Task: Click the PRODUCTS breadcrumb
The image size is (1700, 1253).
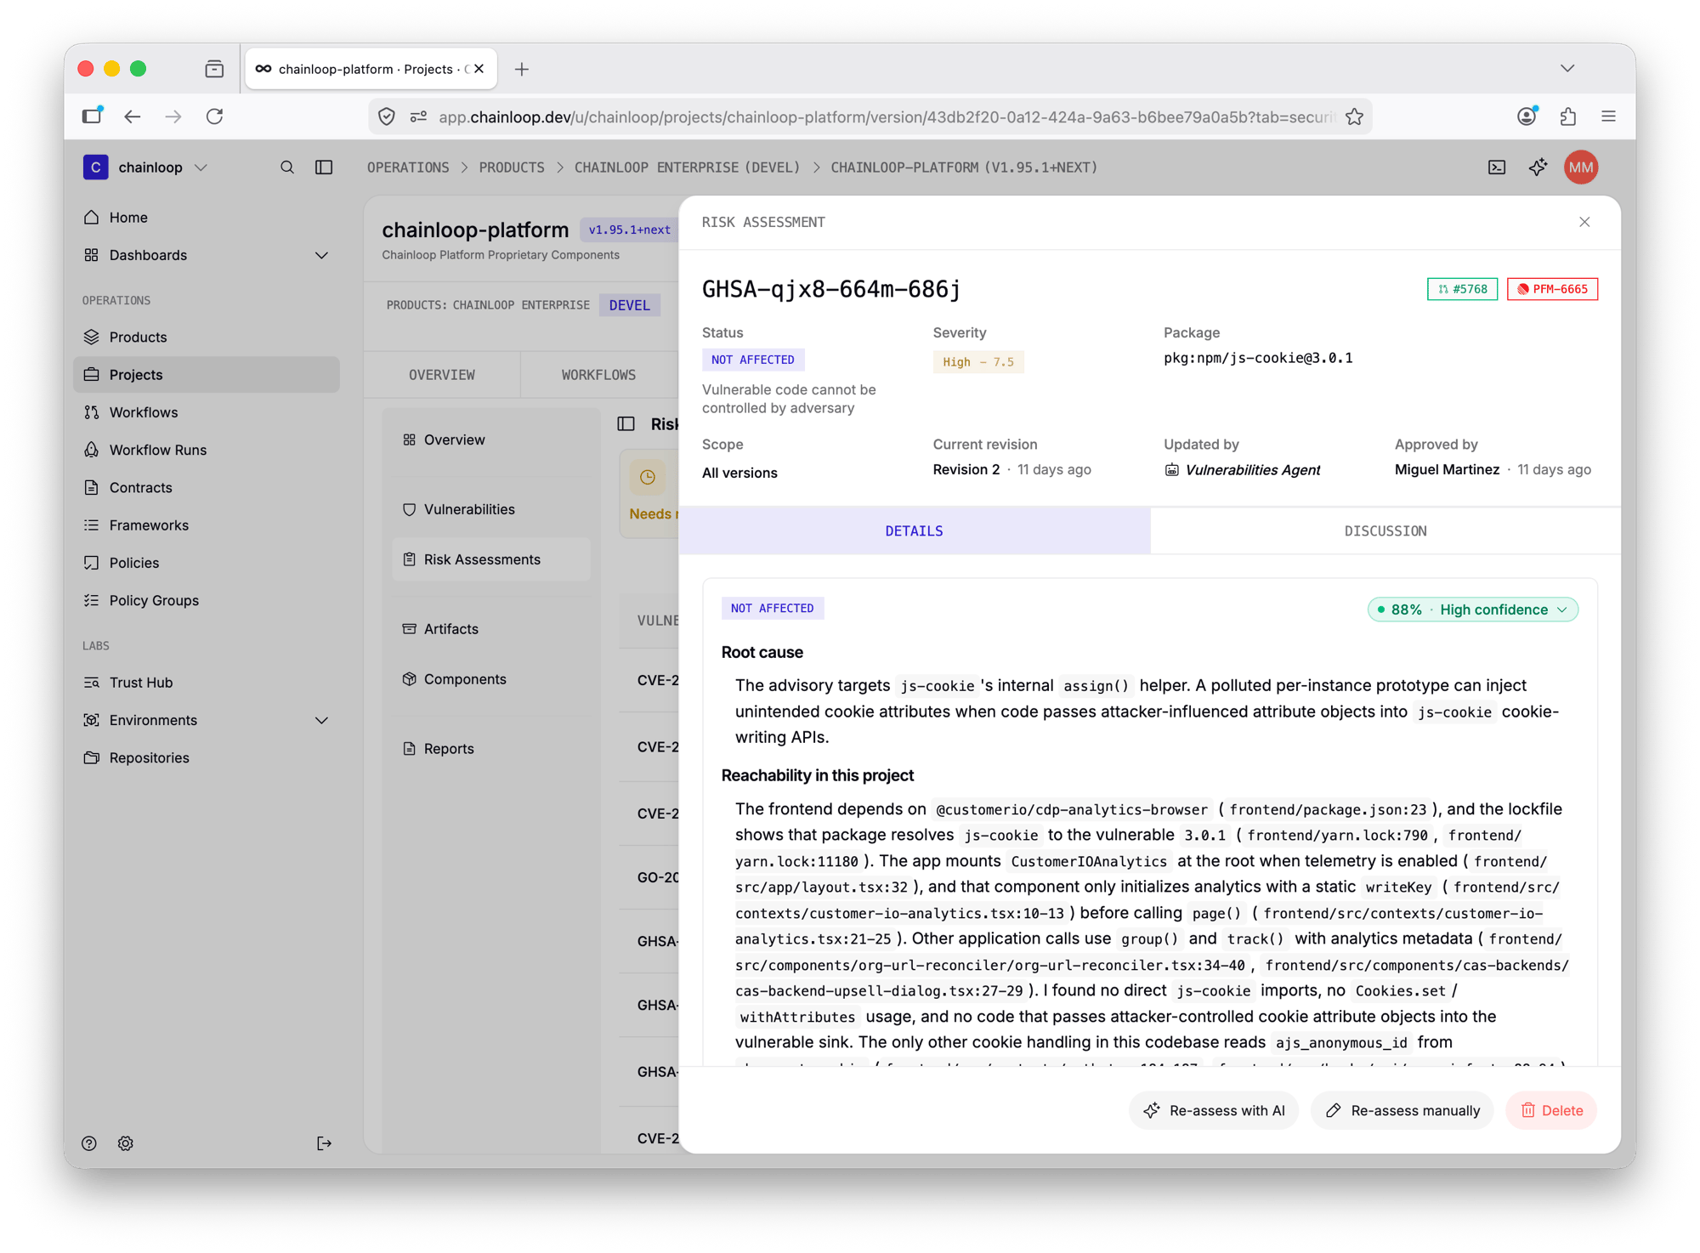Action: pyautogui.click(x=512, y=167)
